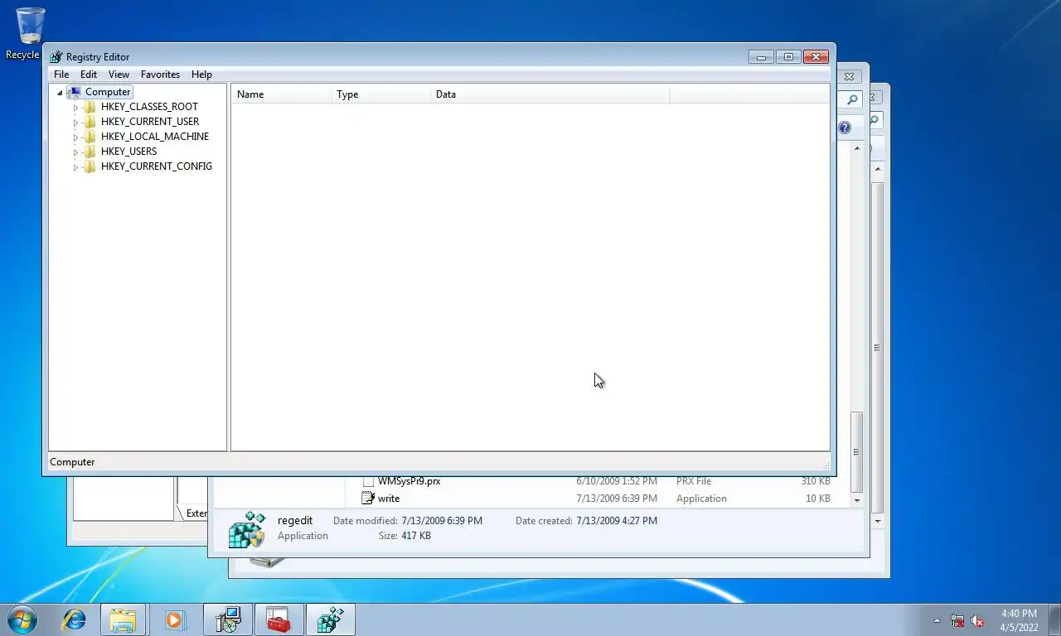The height and width of the screenshot is (636, 1061).
Task: Click the muted volume tray icon
Action: click(978, 620)
